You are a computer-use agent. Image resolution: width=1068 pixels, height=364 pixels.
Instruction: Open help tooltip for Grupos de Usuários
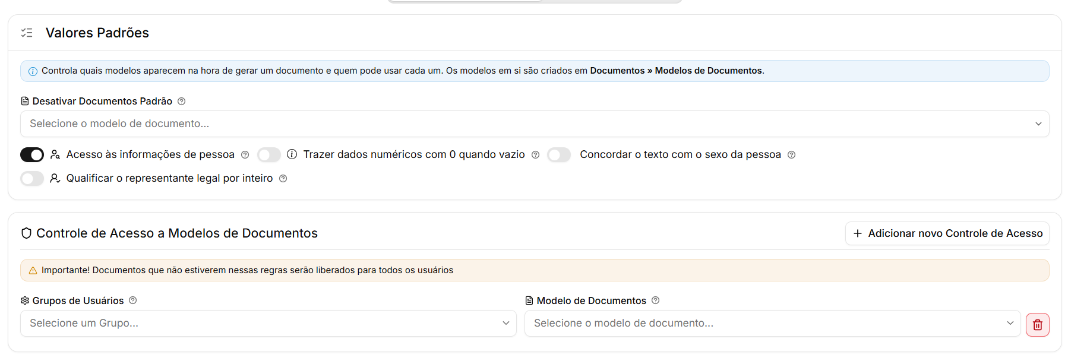click(133, 300)
